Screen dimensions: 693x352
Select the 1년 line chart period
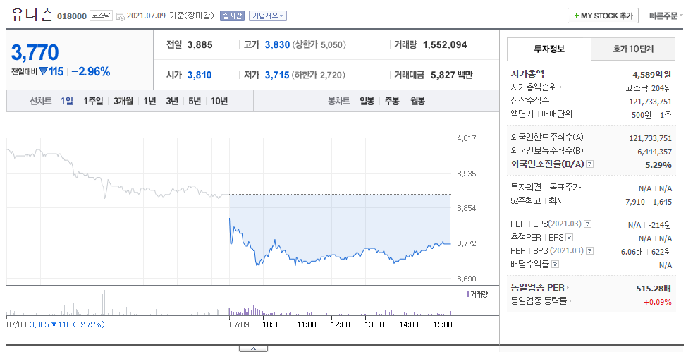[150, 102]
